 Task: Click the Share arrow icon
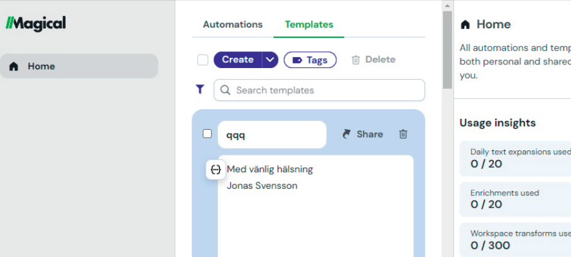(x=347, y=134)
